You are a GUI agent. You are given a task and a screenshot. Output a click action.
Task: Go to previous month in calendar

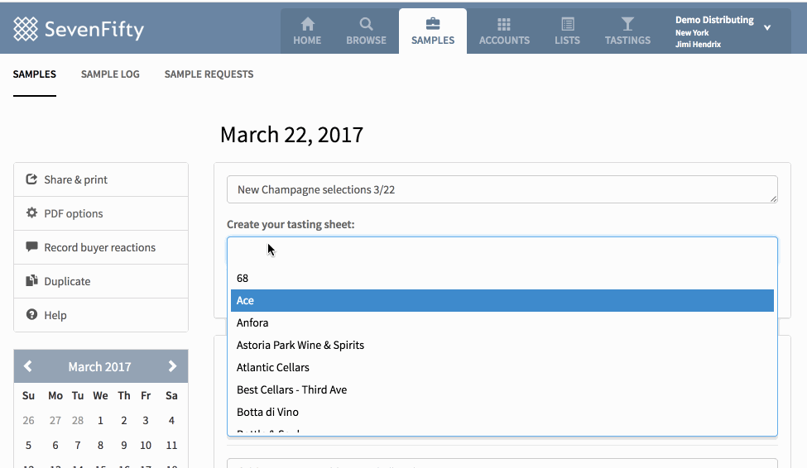pos(28,366)
